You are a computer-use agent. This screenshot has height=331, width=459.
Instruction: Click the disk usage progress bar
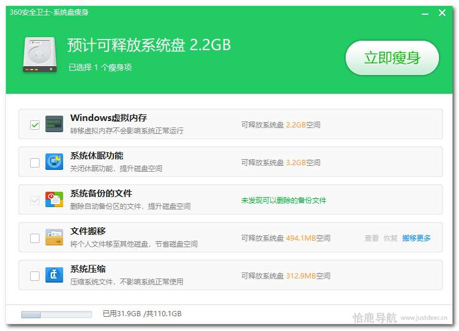click(56, 314)
